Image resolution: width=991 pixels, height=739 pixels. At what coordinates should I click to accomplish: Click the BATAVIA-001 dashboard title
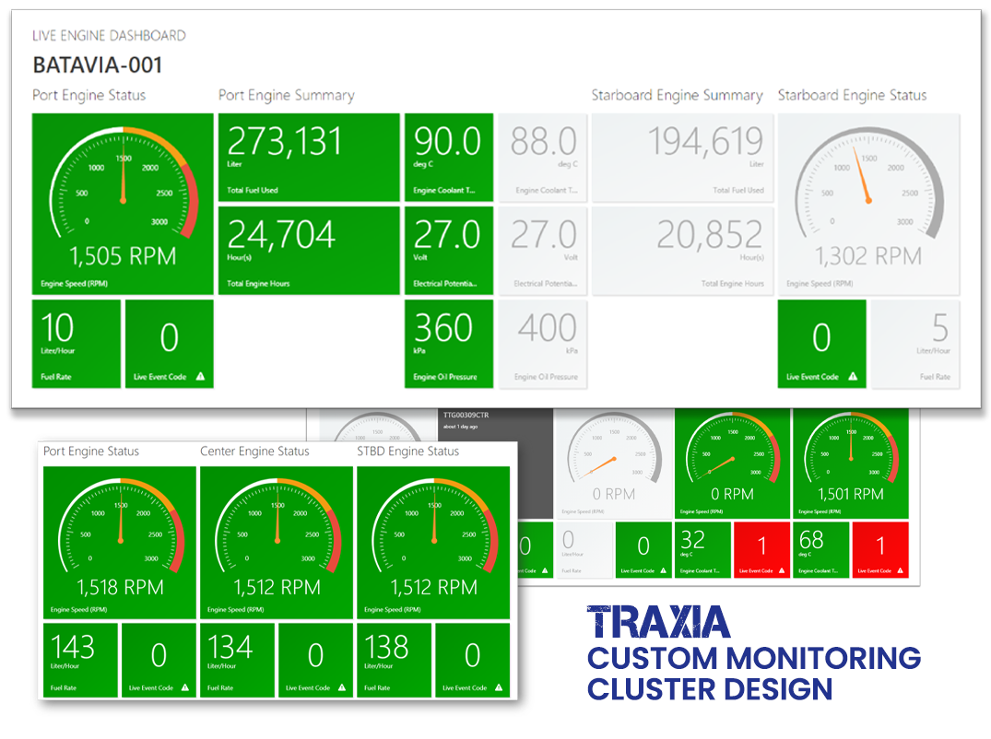pos(98,65)
